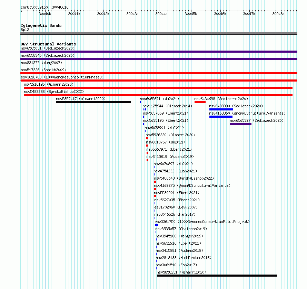The height and width of the screenshot is (289, 307).
Task: Select the blue bar under nsv4168350
Action: pyautogui.click(x=221, y=117)
